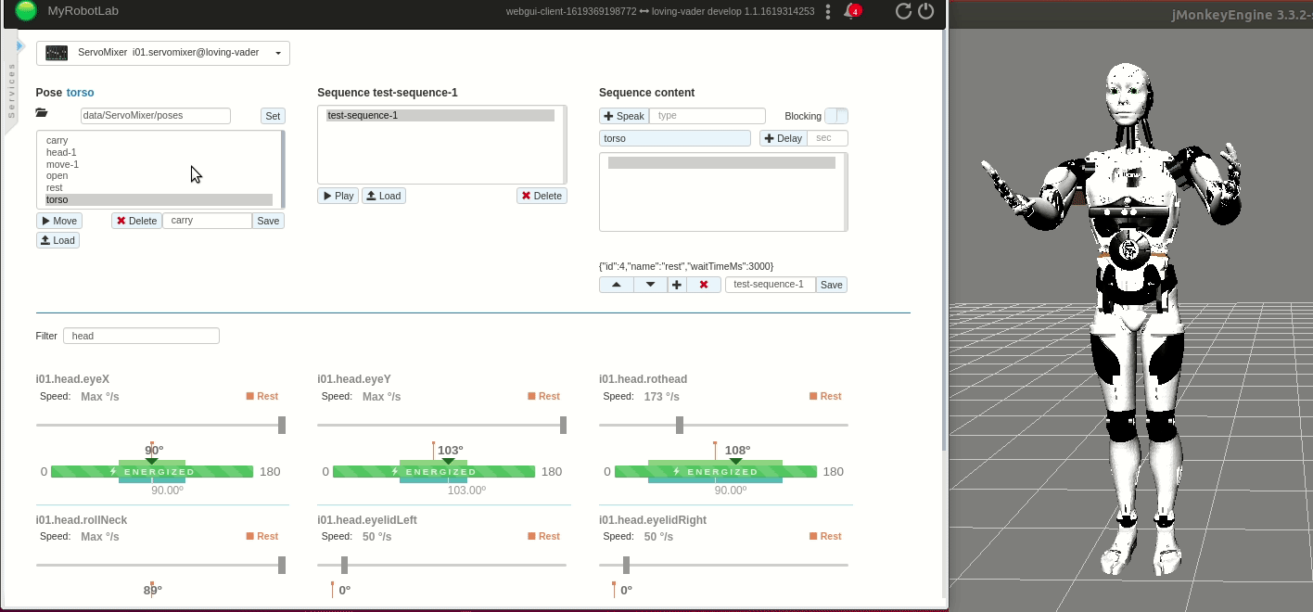Move sequence item down with arrow
The width and height of the screenshot is (1313, 612).
(651, 285)
